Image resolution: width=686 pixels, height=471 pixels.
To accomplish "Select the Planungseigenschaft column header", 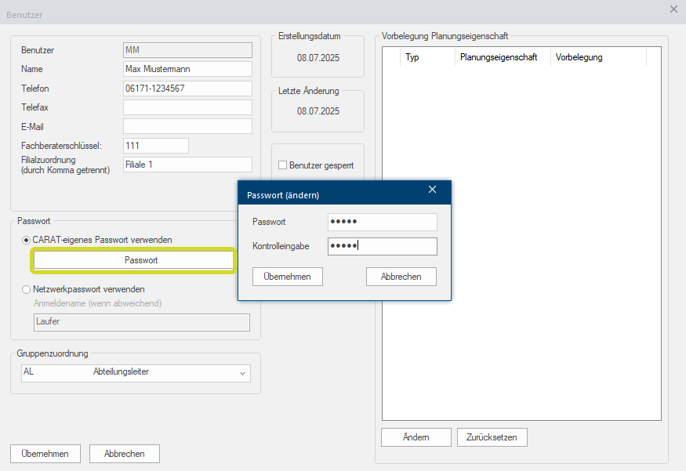I will point(499,57).
